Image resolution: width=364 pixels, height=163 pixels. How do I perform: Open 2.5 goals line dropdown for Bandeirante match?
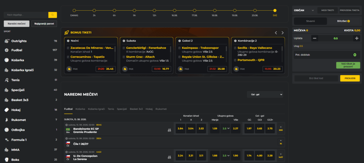(225, 129)
